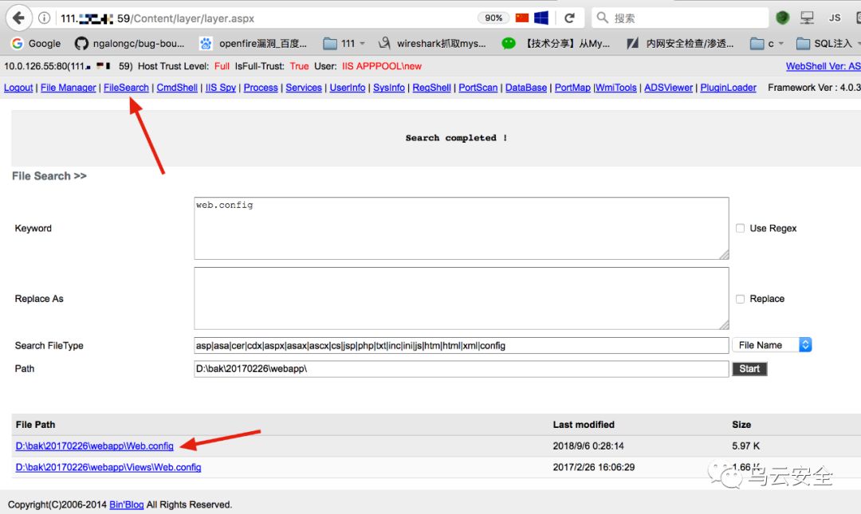Click the browser back arrow button
This screenshot has width=861, height=514.
18,18
